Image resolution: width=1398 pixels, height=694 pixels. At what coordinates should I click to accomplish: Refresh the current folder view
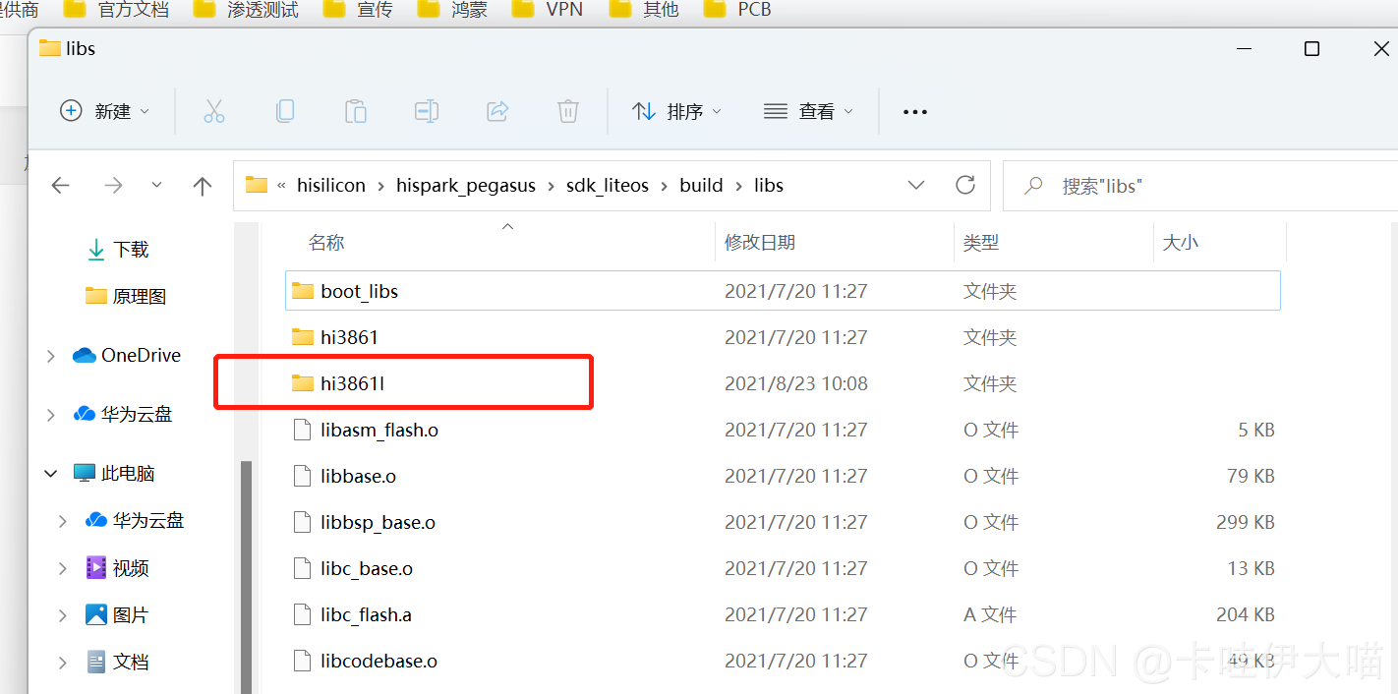coord(965,185)
